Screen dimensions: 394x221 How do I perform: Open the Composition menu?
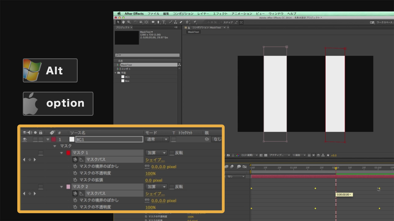click(x=183, y=14)
